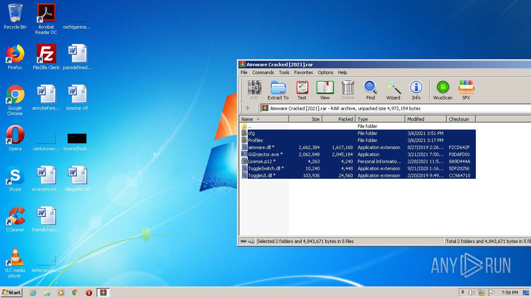Open Internet Explorer from taskbar
This screenshot has width=531, height=298.
coord(33,293)
